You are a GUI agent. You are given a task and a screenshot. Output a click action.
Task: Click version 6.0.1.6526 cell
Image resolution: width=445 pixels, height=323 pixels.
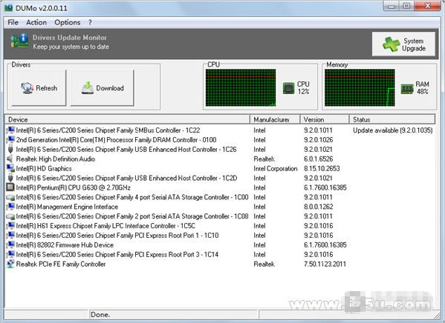(319, 159)
